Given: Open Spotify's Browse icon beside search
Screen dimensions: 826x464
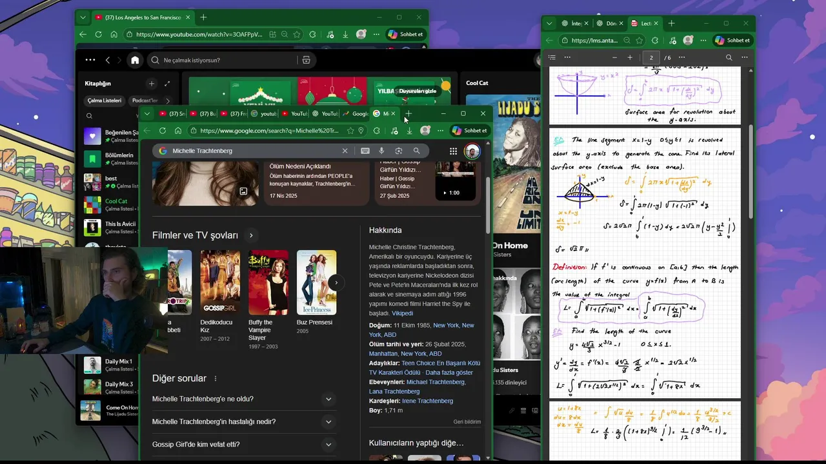Looking at the screenshot, I should [306, 60].
